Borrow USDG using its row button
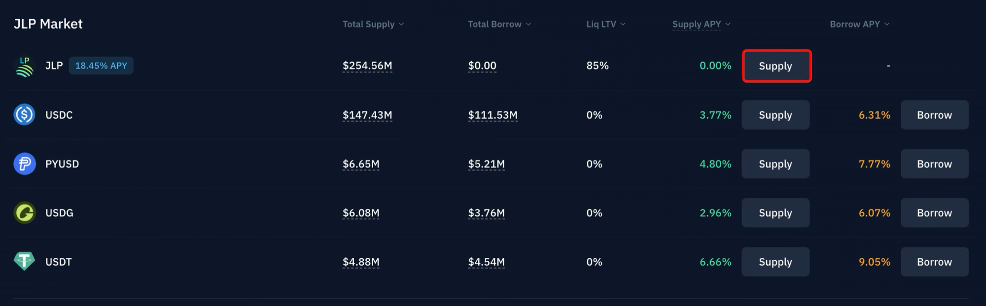986x306 pixels. [x=934, y=213]
